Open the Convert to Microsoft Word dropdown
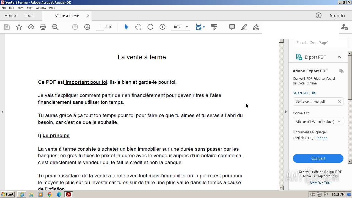The height and width of the screenshot is (198, 352). coord(318,122)
